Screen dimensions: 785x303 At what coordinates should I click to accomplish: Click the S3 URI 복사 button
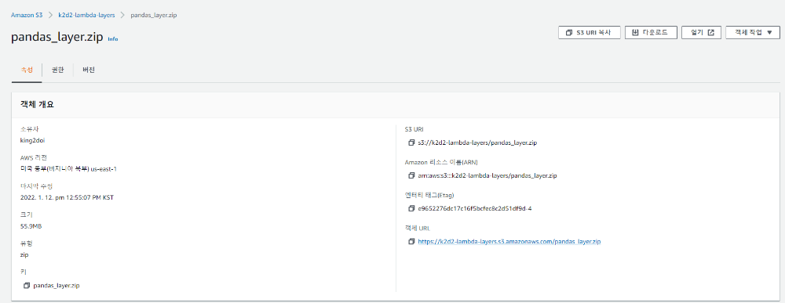pyautogui.click(x=590, y=32)
